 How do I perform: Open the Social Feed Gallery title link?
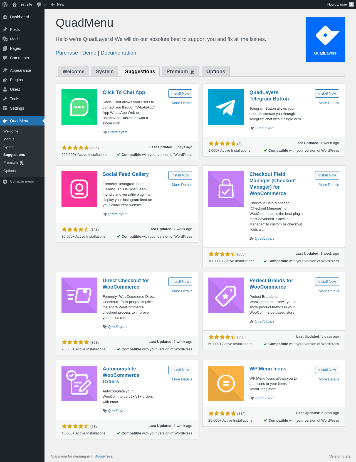tap(126, 174)
